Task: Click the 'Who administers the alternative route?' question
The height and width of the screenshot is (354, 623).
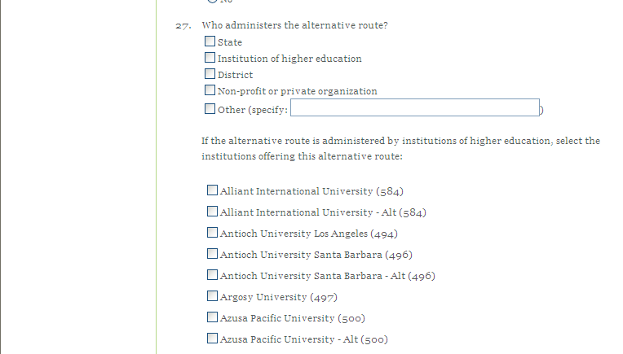Action: 294,25
